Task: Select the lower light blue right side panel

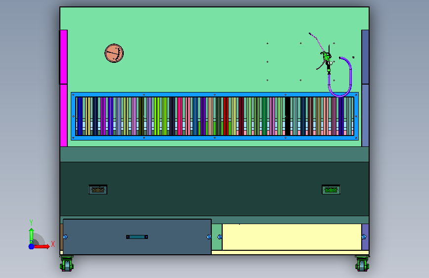Action: tap(365, 115)
